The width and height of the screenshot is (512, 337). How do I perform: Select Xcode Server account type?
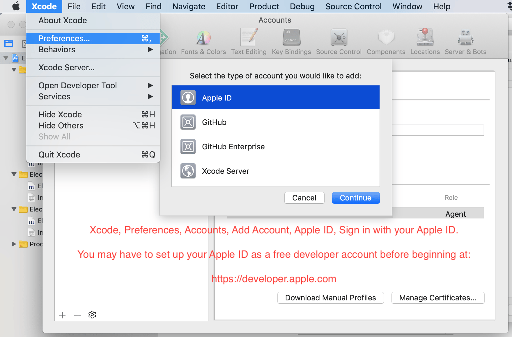coord(276,171)
